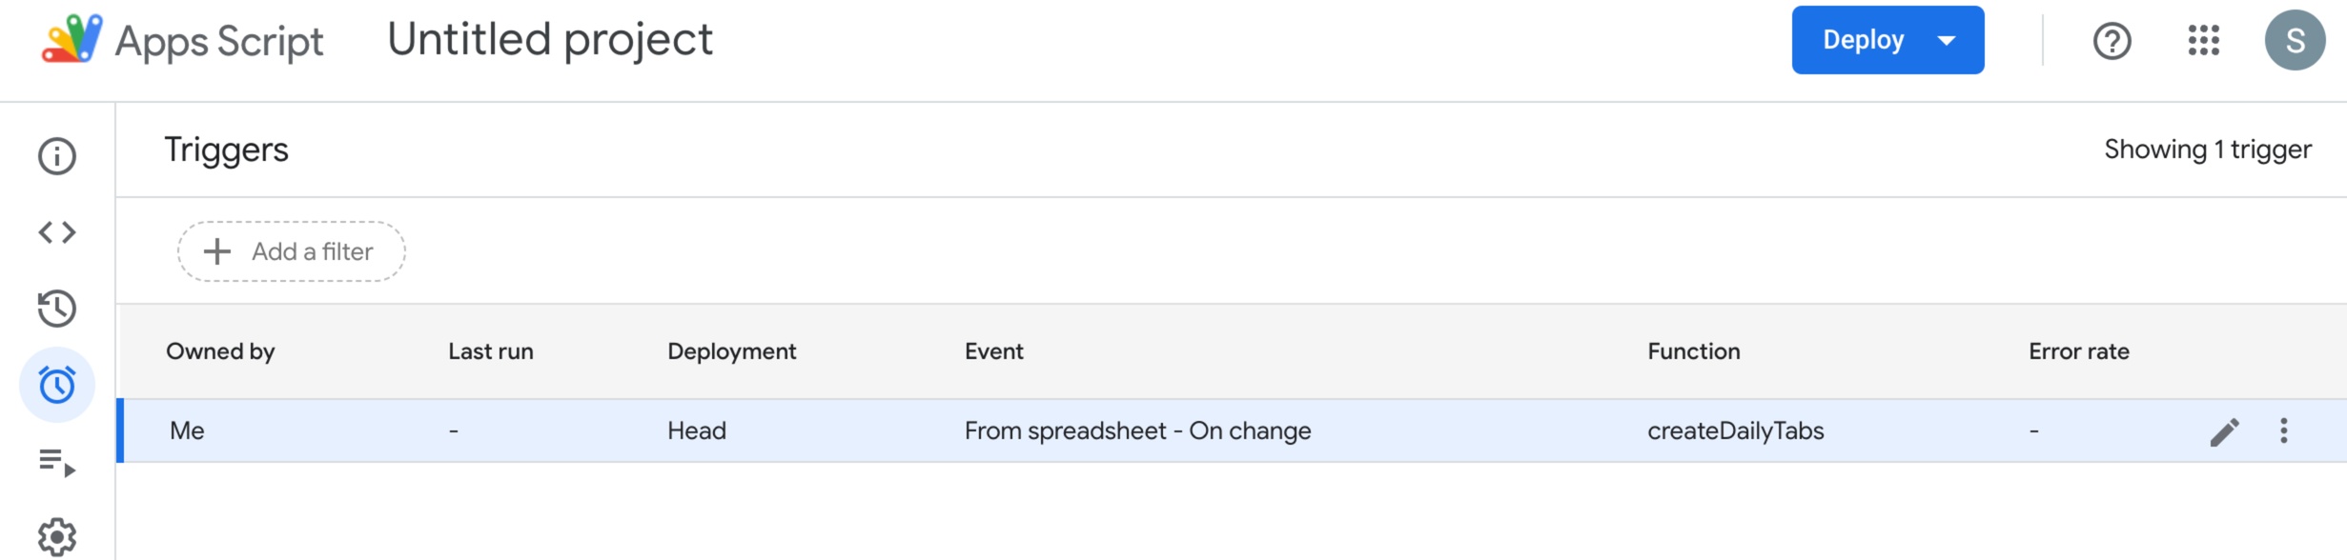The height and width of the screenshot is (560, 2347).
Task: Open the Help question mark icon
Action: [2112, 41]
